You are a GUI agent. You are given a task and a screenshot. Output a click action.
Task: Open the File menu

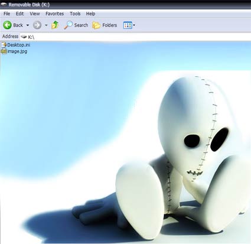pos(6,14)
